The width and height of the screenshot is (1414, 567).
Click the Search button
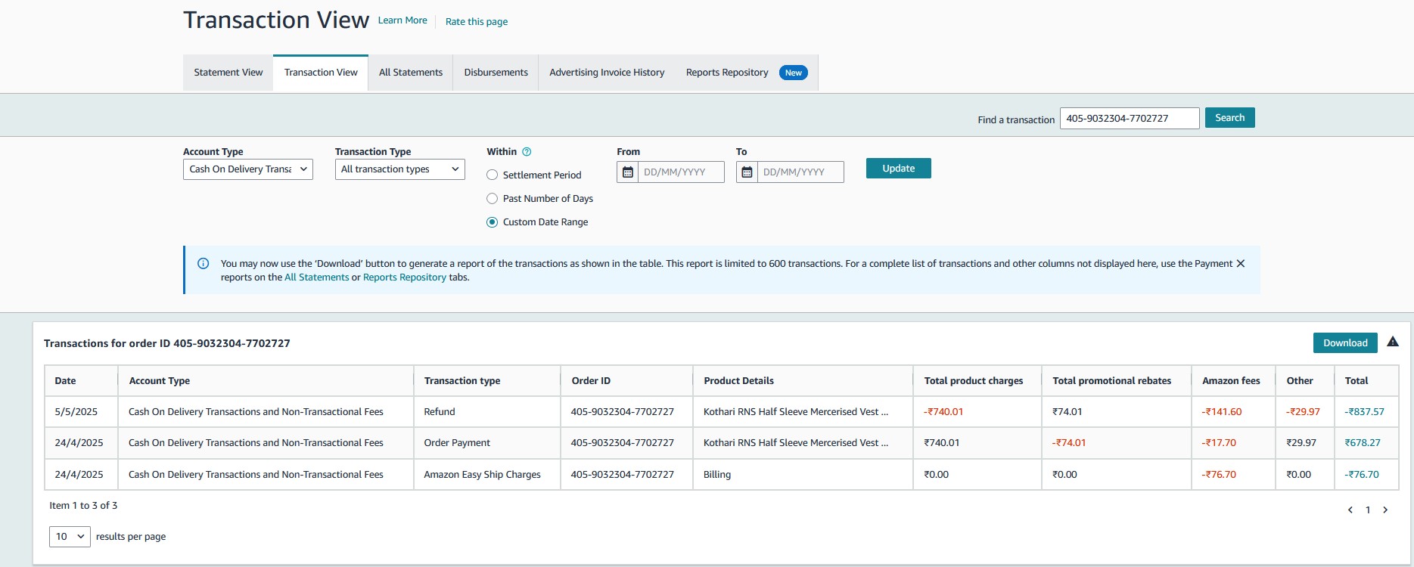(x=1230, y=118)
